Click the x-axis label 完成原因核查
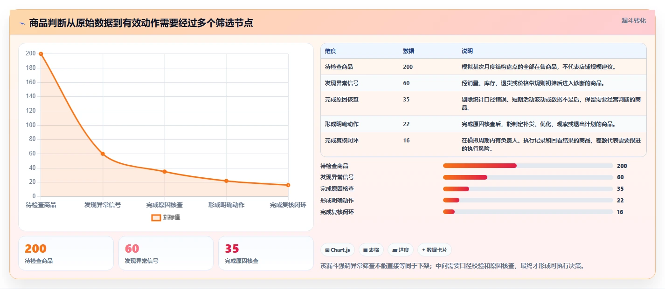The width and height of the screenshot is (665, 289). point(165,205)
